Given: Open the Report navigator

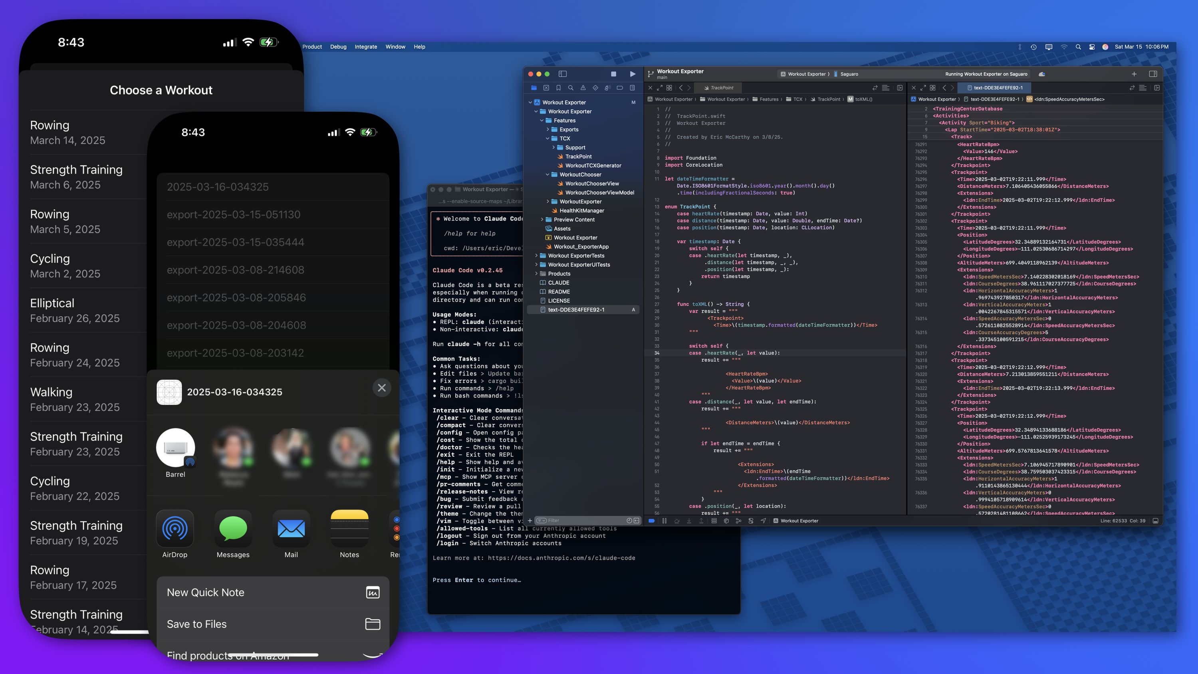Looking at the screenshot, I should pyautogui.click(x=632, y=88).
